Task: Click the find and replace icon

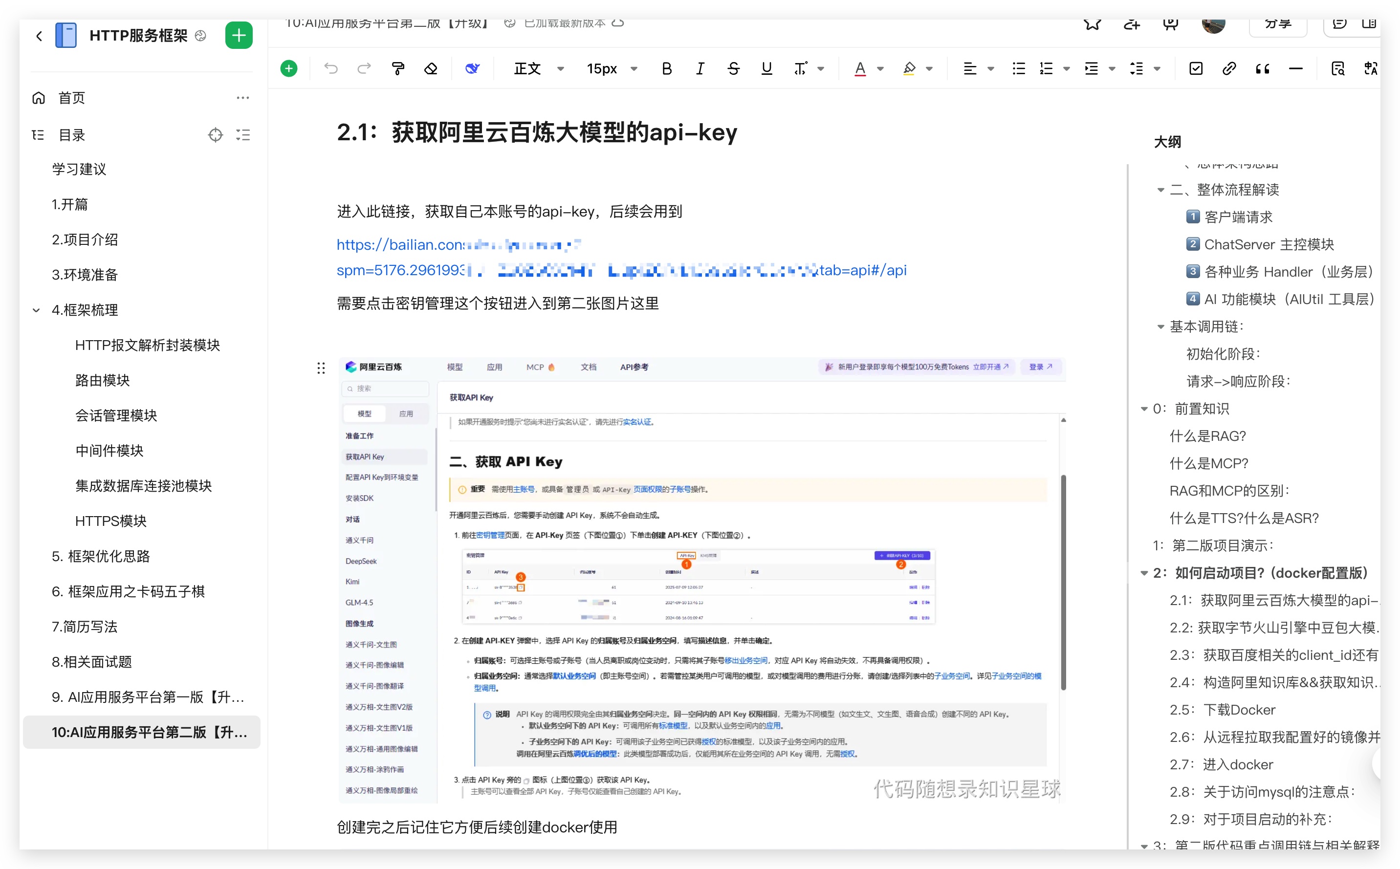Action: 1337,69
